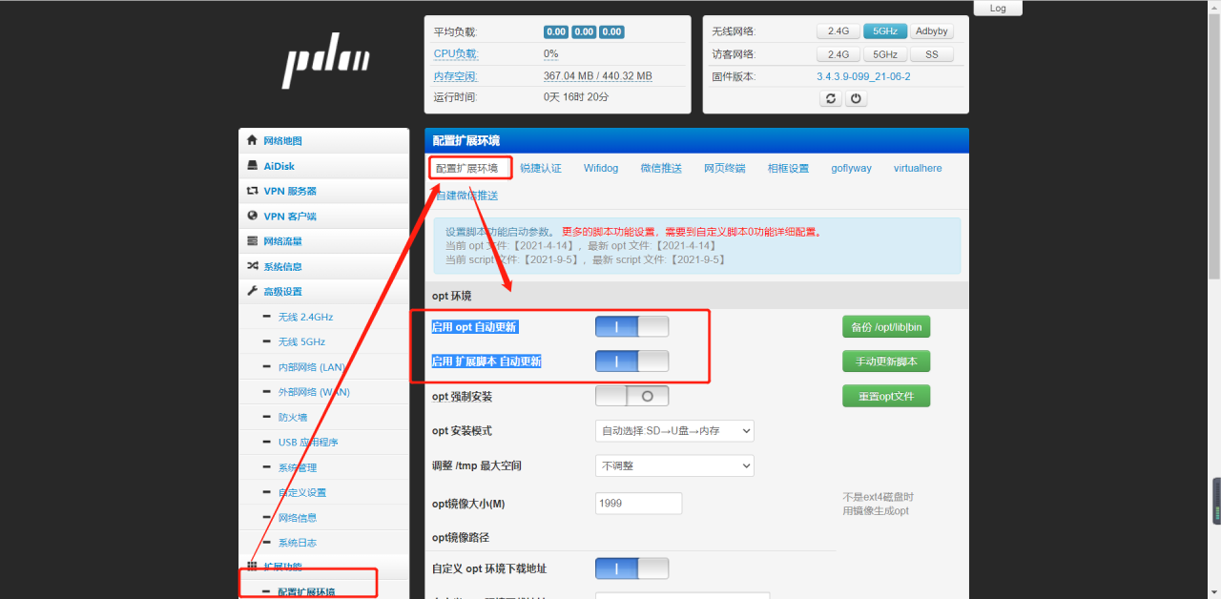This screenshot has width=1221, height=599.
Task: Switch to the virtualhere tab
Action: 918,169
